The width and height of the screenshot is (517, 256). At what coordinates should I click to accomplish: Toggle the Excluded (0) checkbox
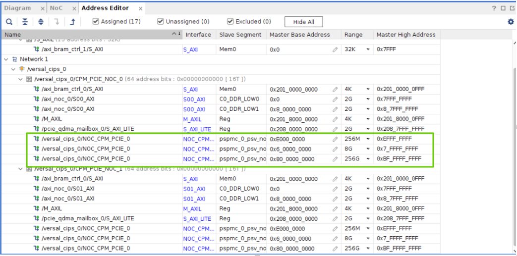[x=230, y=22]
